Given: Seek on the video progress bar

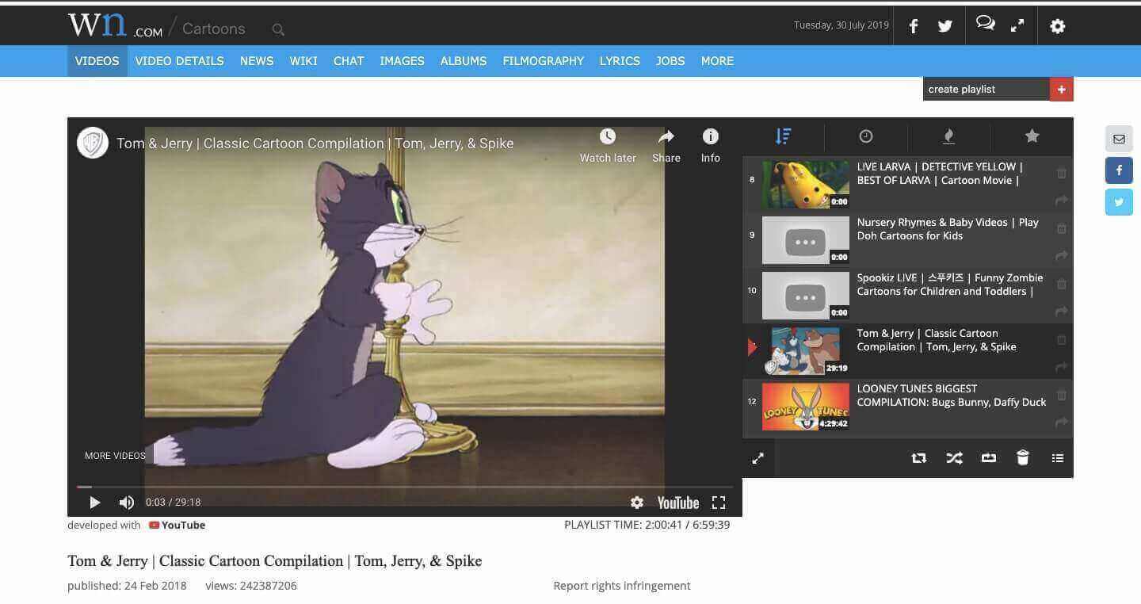Looking at the screenshot, I should (x=404, y=487).
